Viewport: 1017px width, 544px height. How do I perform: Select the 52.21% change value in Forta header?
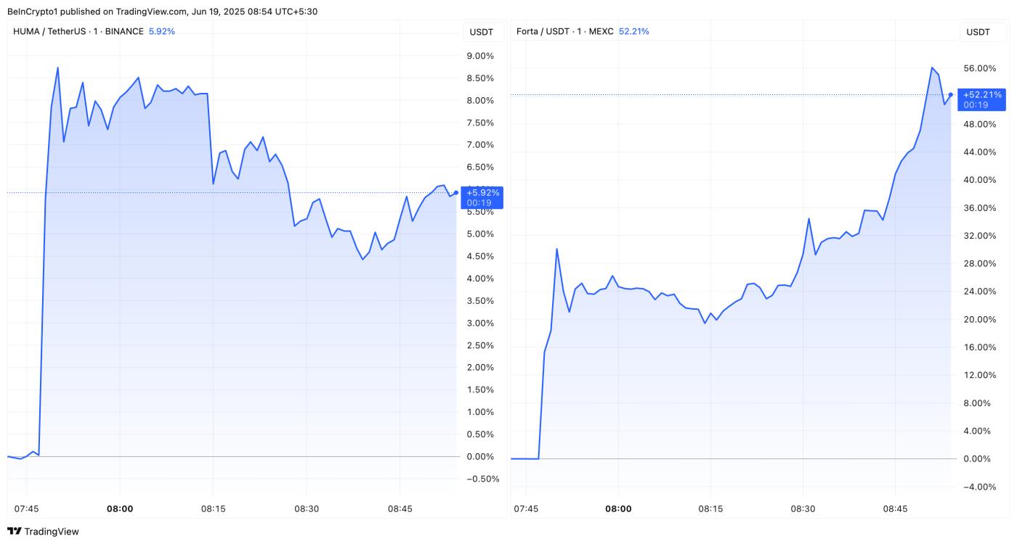[633, 31]
